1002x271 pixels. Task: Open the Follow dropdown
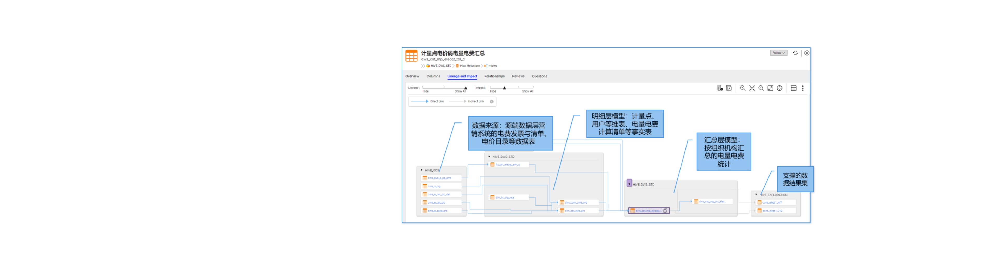click(778, 53)
